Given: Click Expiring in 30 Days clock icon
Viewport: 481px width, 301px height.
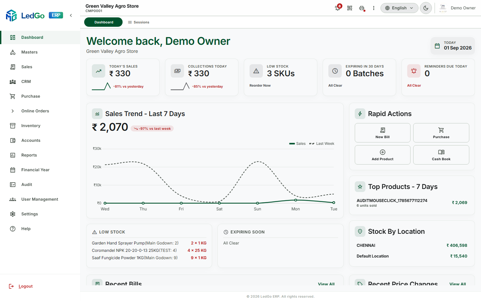Looking at the screenshot, I should click(335, 71).
